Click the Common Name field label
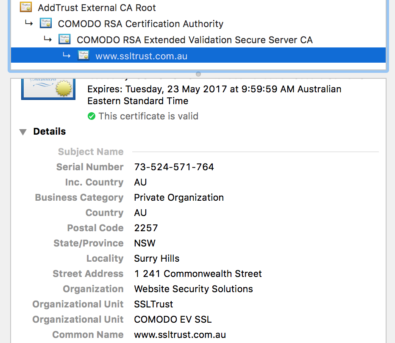This screenshot has width=395, height=343. pos(88,335)
